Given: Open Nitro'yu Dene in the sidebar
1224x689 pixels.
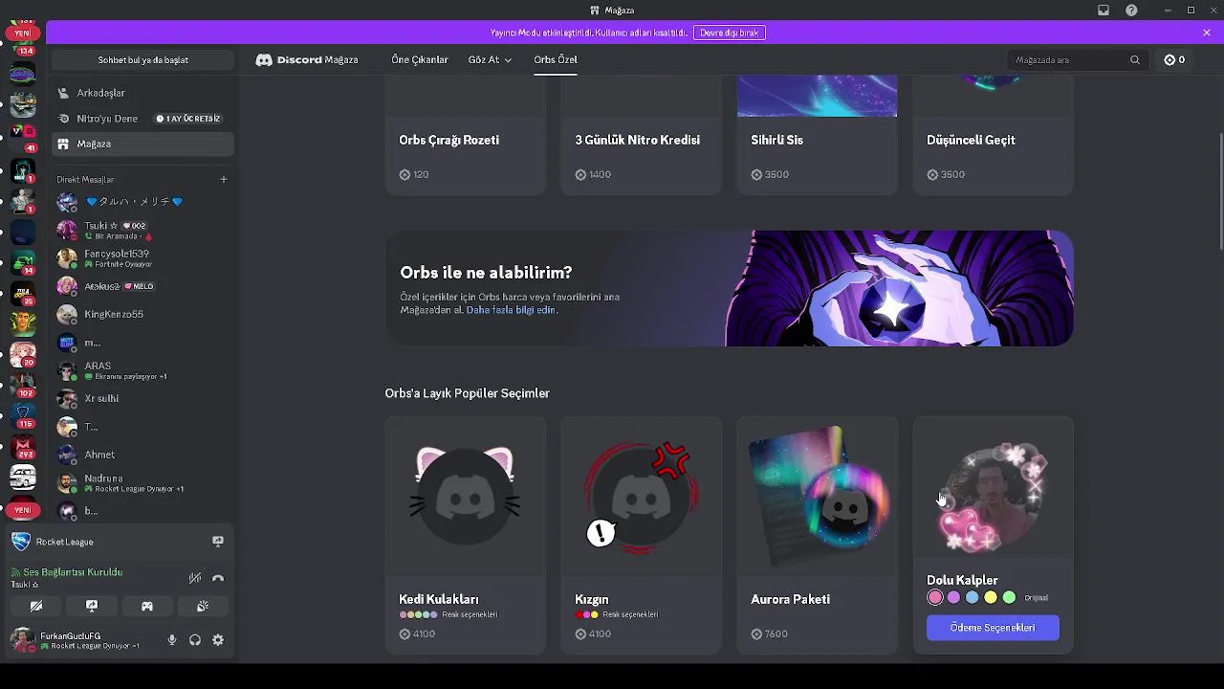Looking at the screenshot, I should pyautogui.click(x=142, y=119).
